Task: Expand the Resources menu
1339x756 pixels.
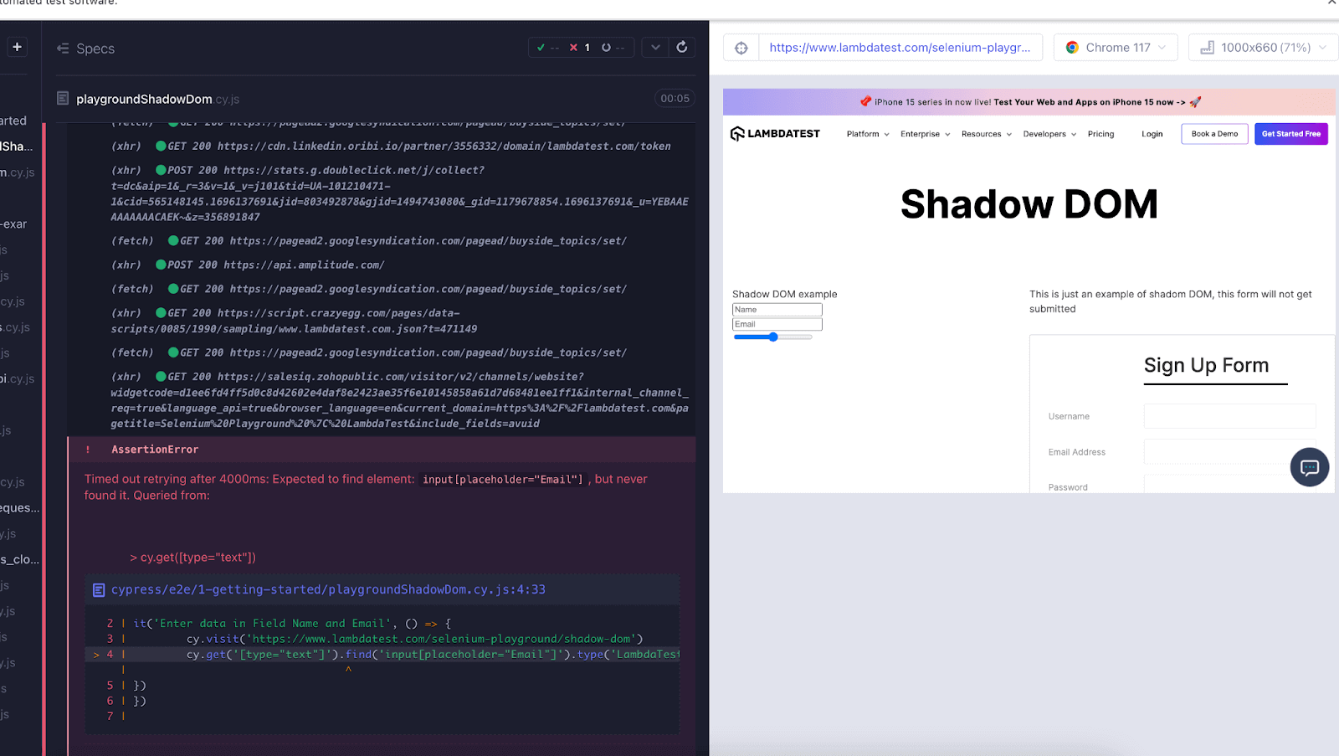Action: coord(987,134)
